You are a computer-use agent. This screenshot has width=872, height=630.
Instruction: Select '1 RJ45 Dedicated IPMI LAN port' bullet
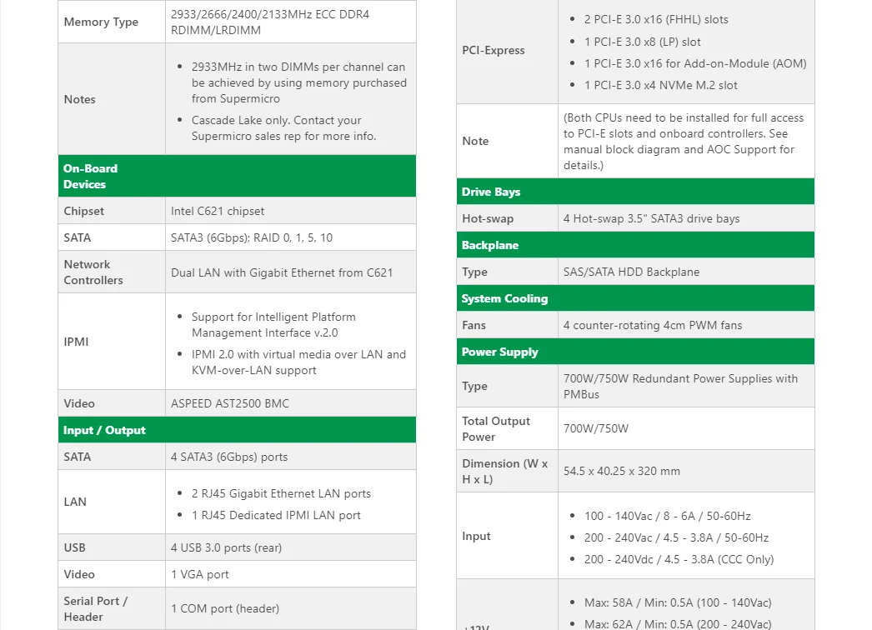point(276,516)
